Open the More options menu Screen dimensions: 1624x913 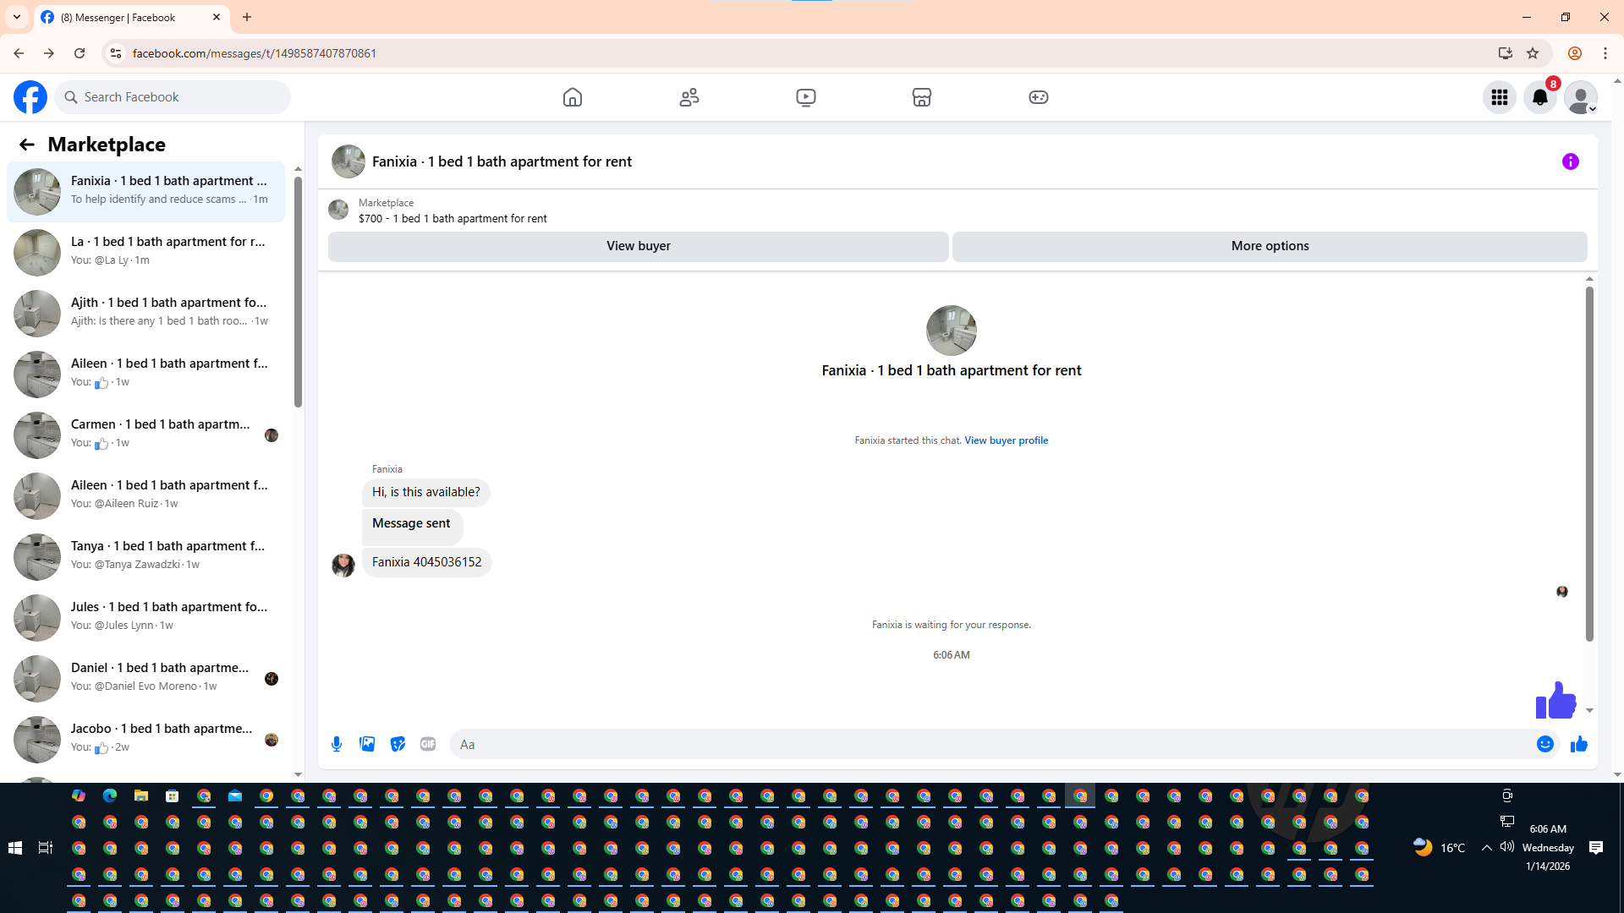1269,246
